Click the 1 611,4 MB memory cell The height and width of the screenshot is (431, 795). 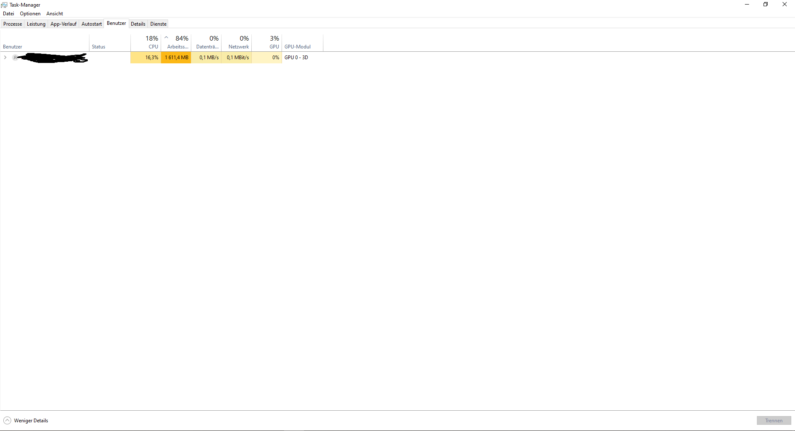pos(176,58)
